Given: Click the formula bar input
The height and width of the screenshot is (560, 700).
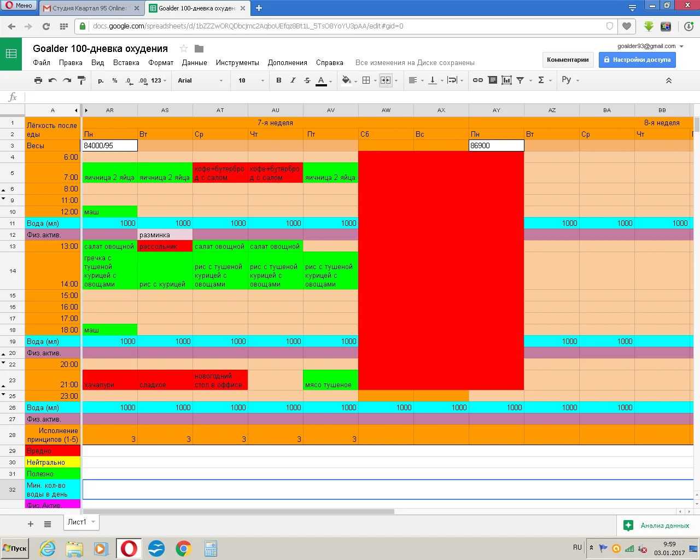Looking at the screenshot, I should (361, 97).
